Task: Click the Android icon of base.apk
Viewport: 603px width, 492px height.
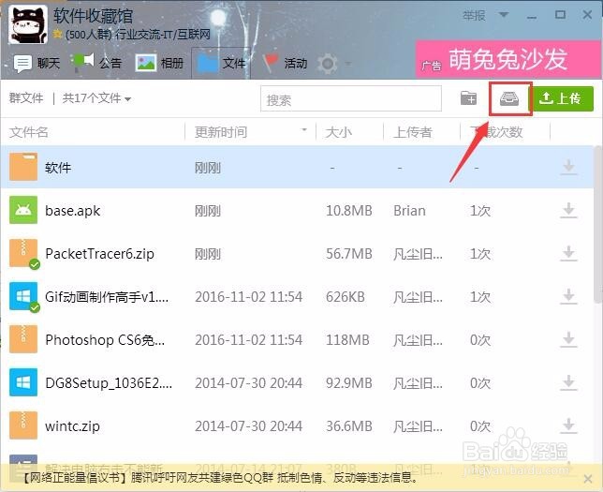Action: point(23,210)
